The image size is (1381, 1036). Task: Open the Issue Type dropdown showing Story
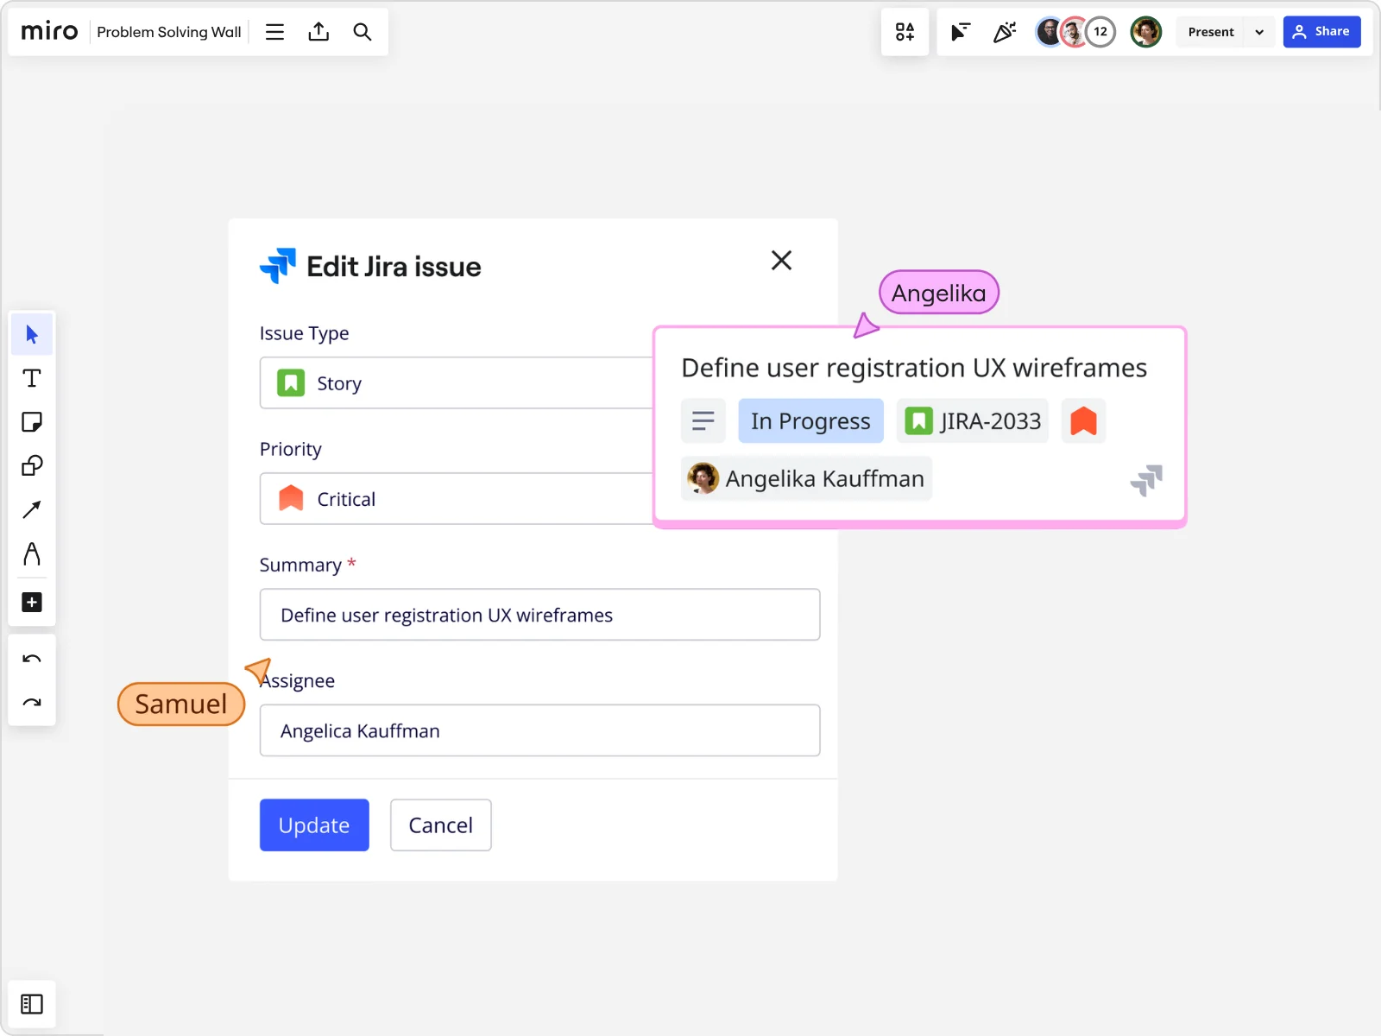(x=457, y=382)
